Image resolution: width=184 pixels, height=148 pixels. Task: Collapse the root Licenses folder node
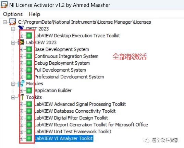5,22
